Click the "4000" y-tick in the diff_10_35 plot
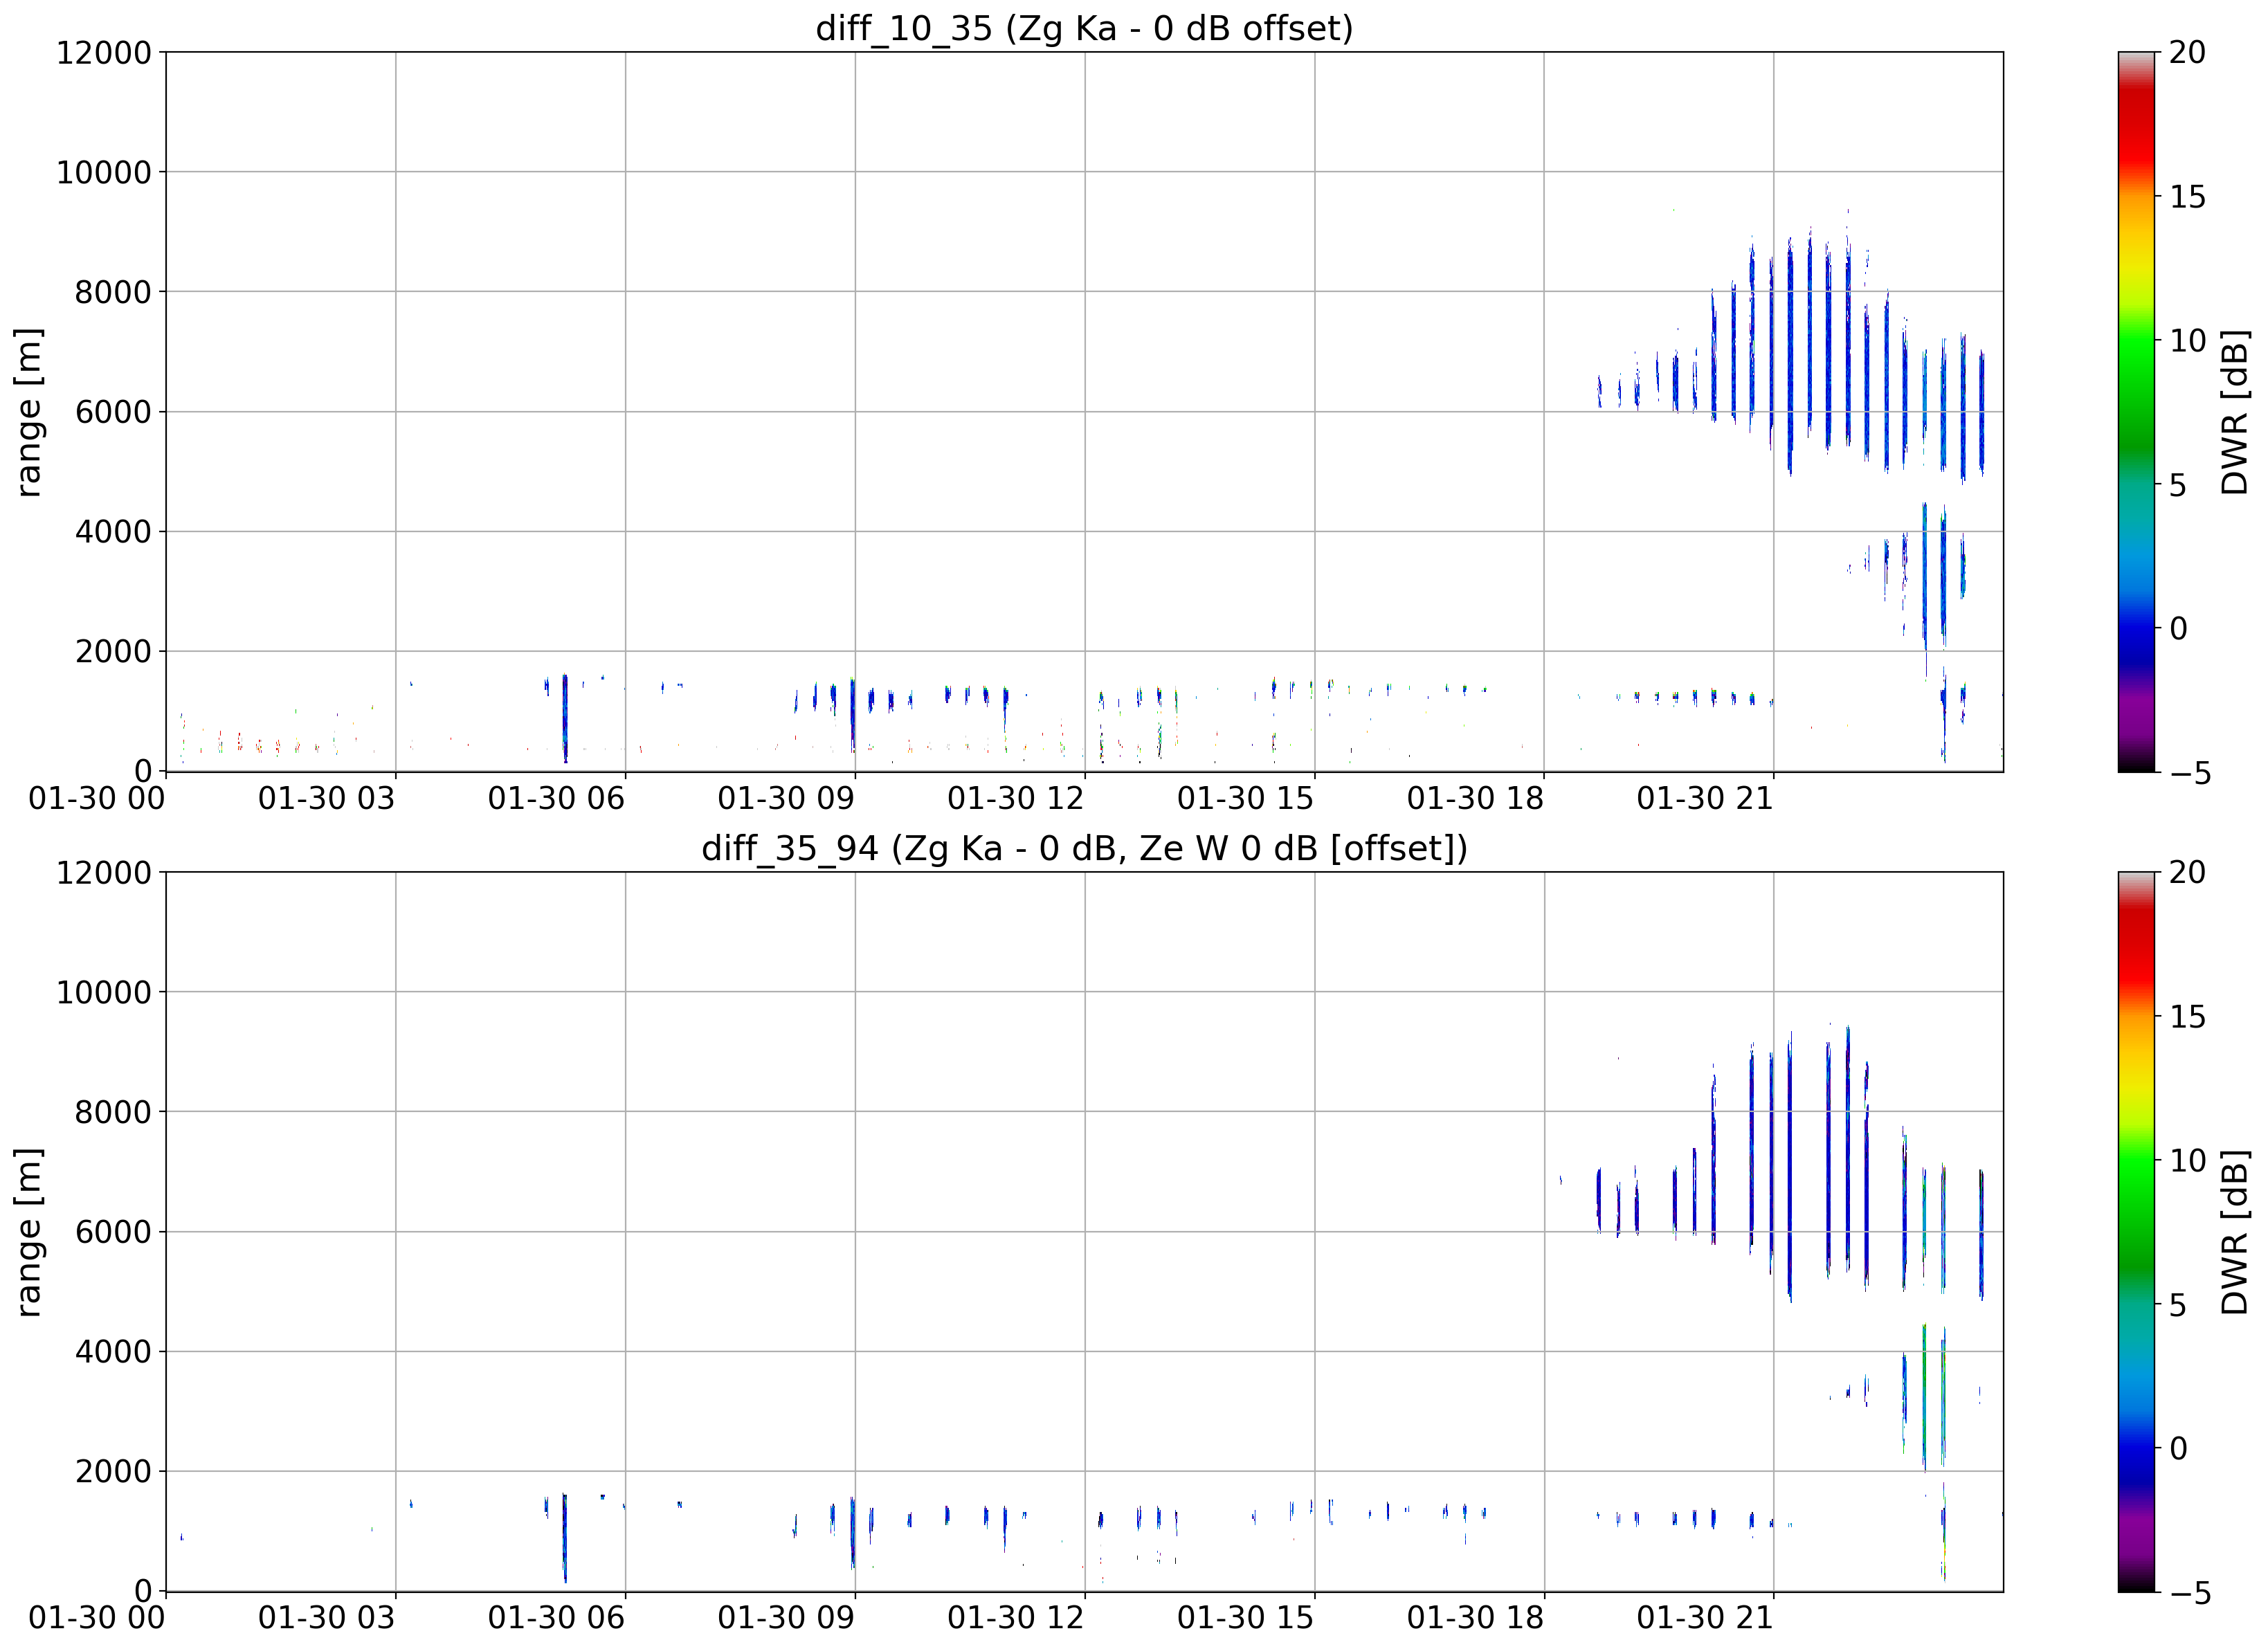 point(113,531)
